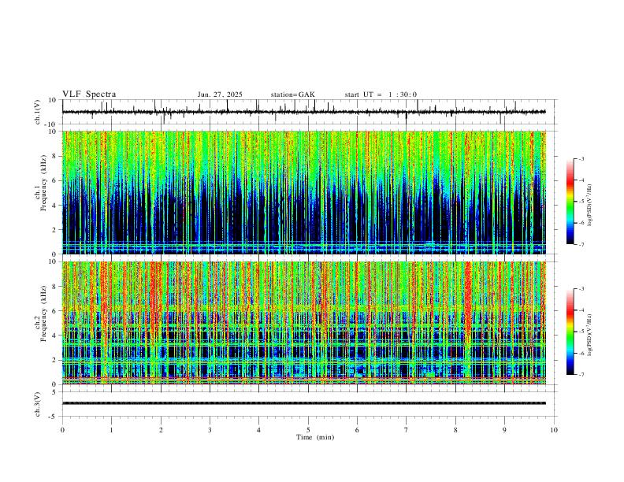Click the "start UT = 1 :30: 0" label
The width and height of the screenshot is (624, 482).
381,95
